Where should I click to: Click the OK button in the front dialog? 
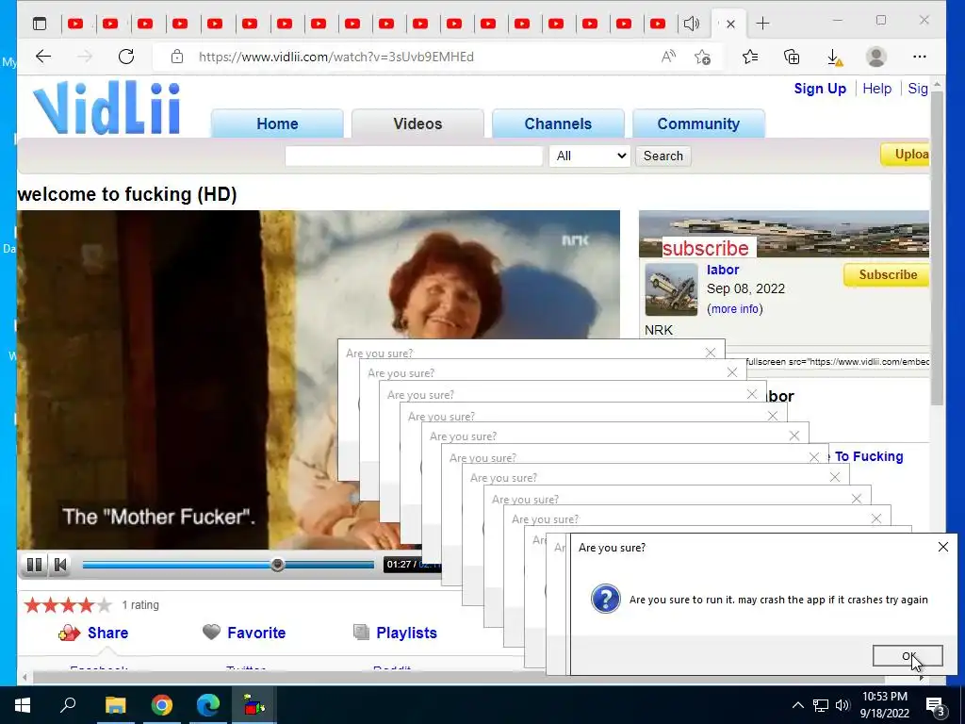[x=908, y=656]
